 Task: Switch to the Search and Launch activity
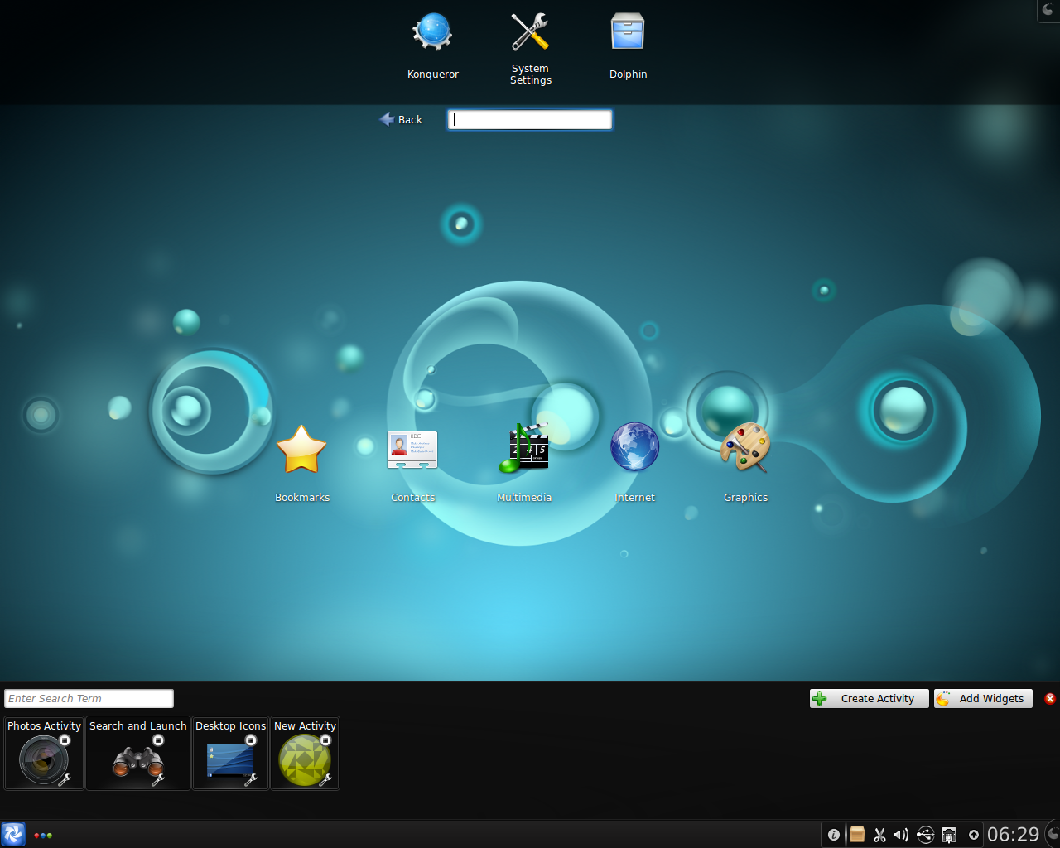pyautogui.click(x=137, y=753)
